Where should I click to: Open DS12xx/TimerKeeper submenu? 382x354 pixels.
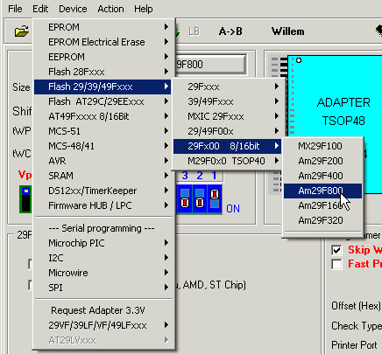103,191
